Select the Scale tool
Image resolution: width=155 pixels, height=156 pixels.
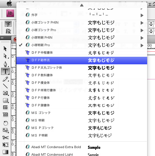point(5,130)
